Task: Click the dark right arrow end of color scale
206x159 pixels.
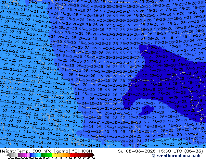Action: 94,155
